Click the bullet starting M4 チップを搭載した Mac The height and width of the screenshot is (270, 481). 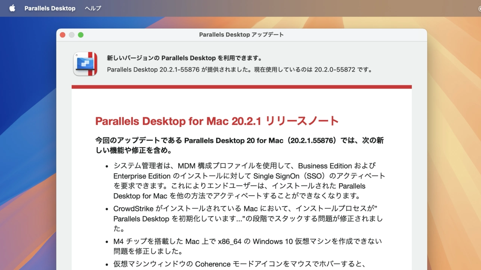[248, 246]
